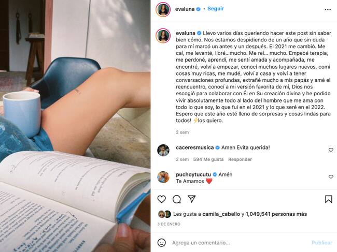Like the puchoytucutu comment heart
The width and height of the screenshot is (337, 252).
331,177
